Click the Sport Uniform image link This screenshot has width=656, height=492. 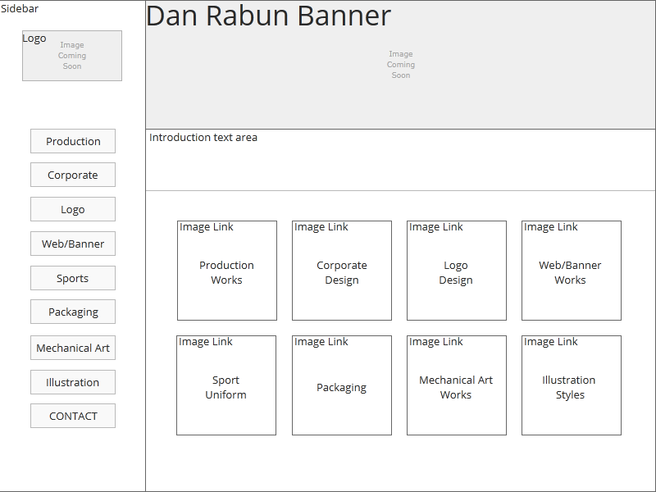pyautogui.click(x=226, y=385)
